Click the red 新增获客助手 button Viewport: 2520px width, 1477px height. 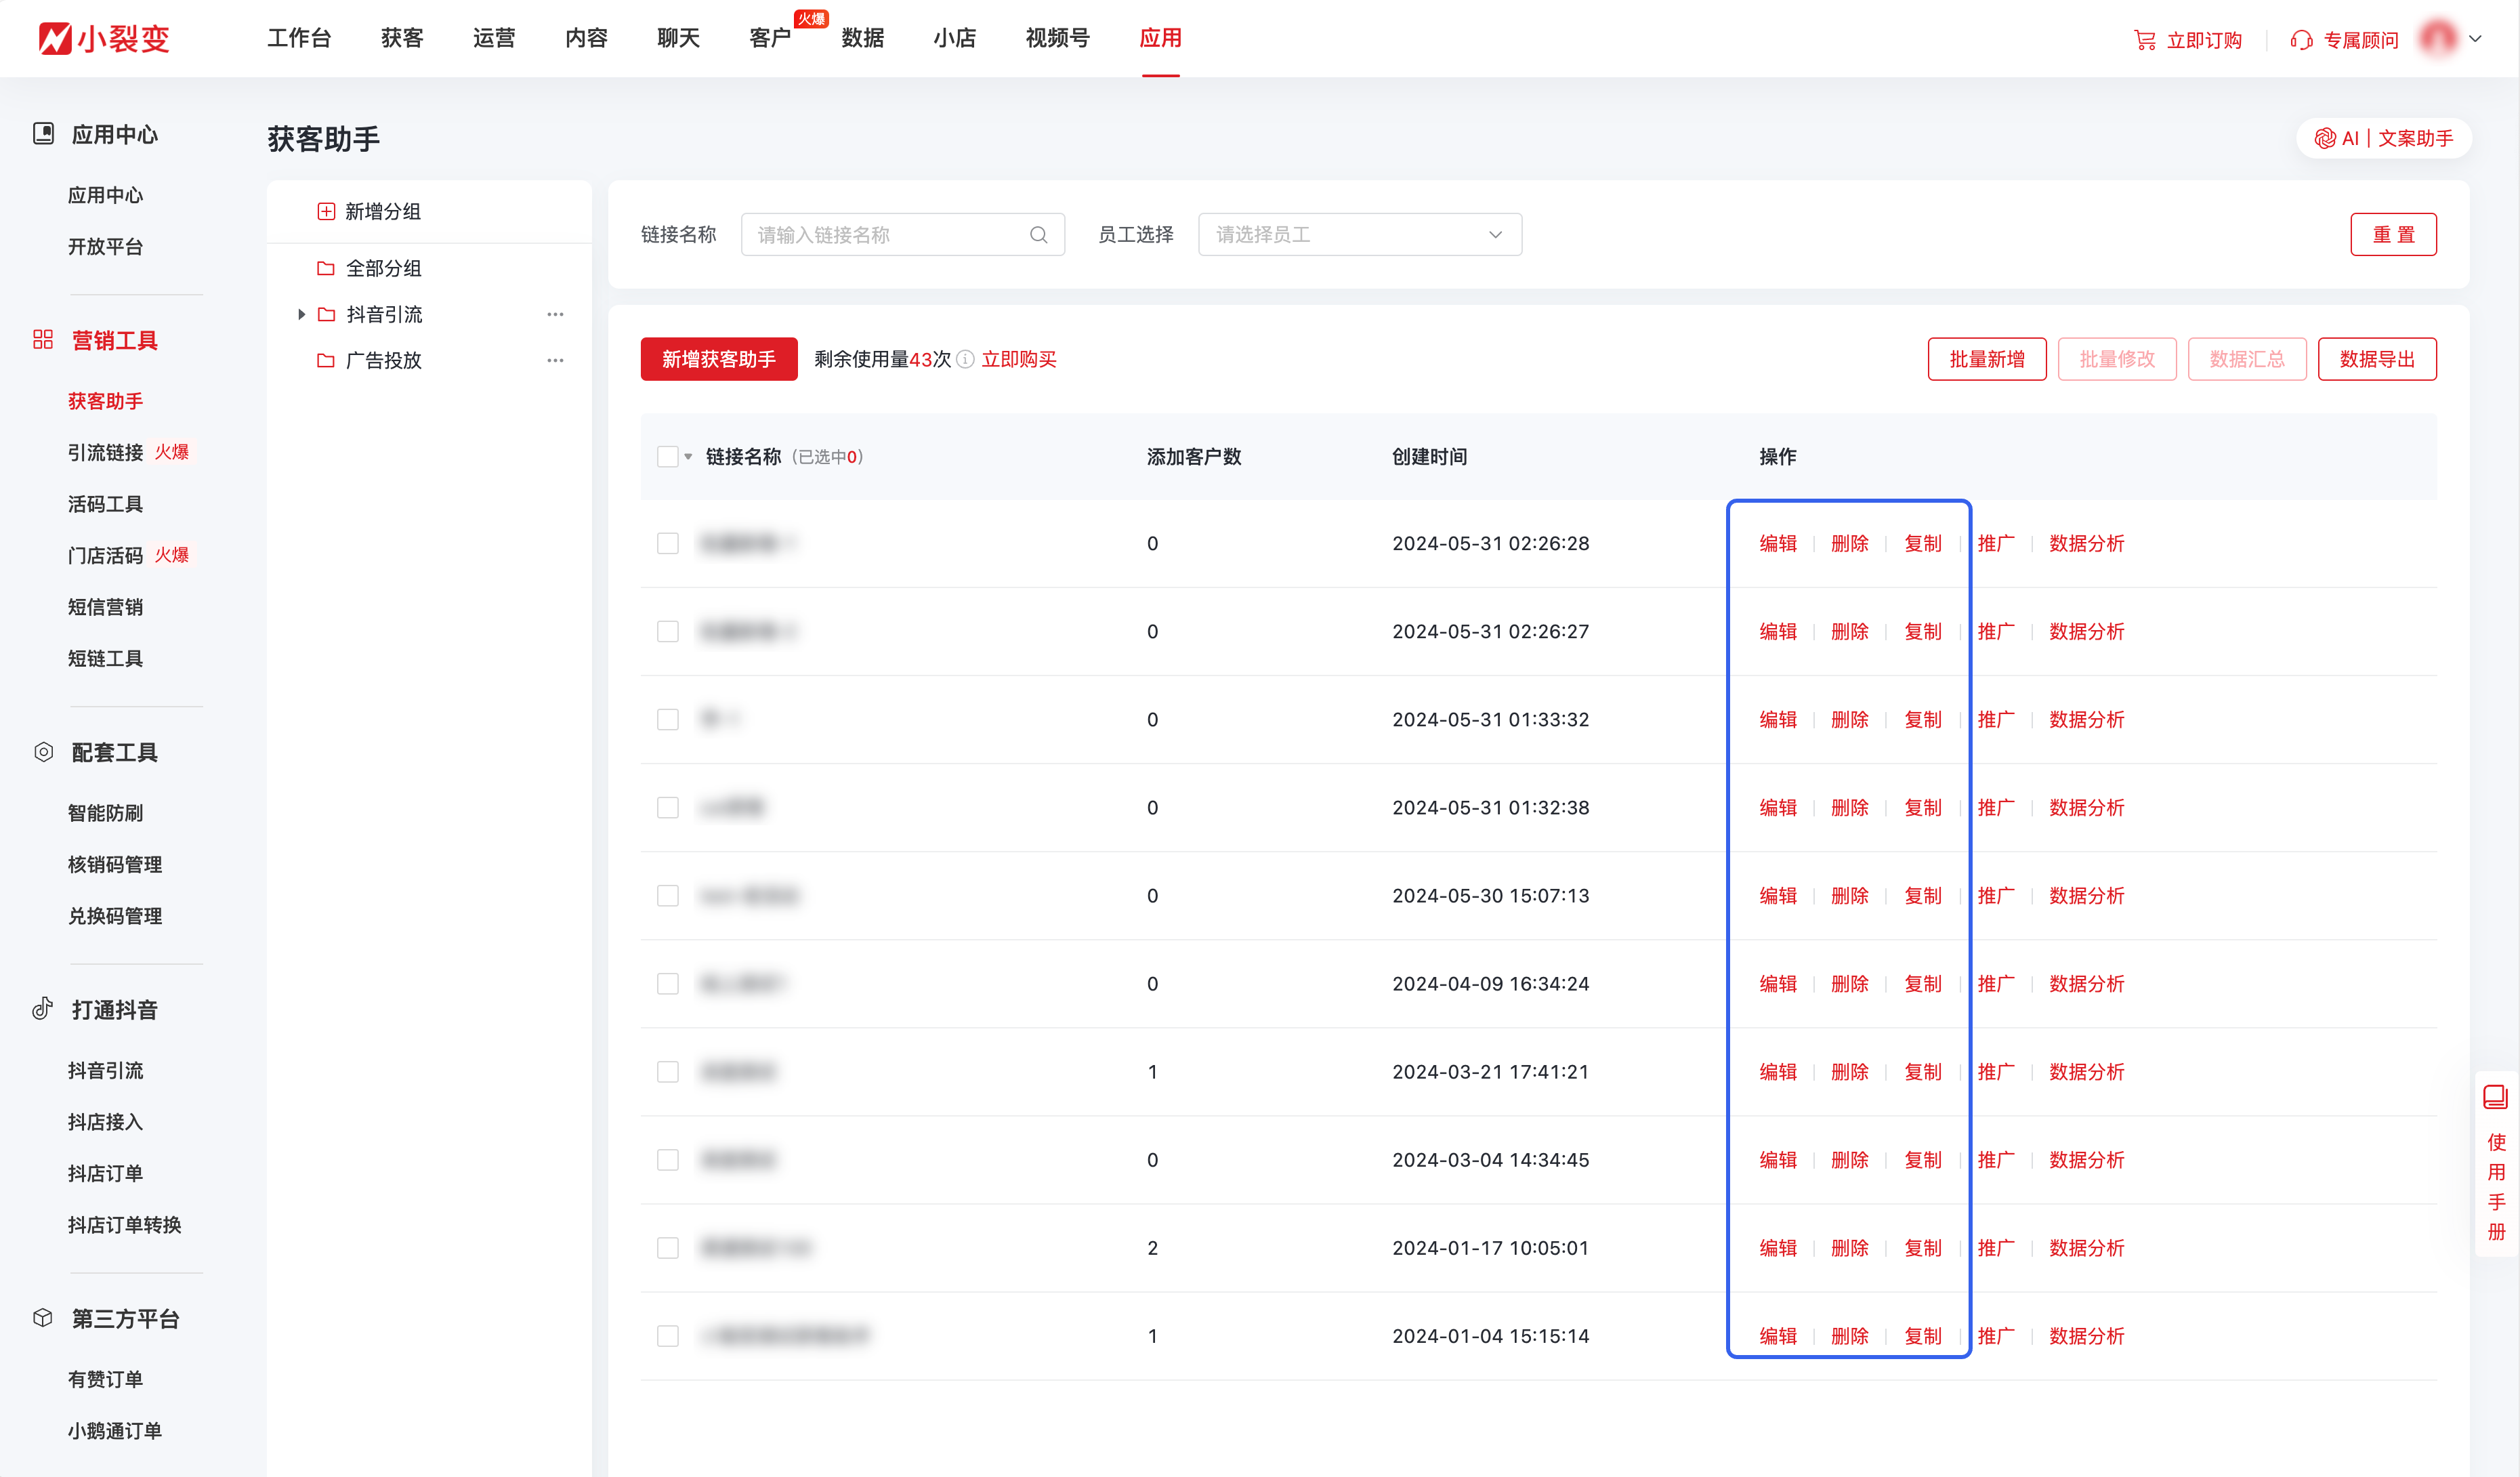[x=718, y=359]
